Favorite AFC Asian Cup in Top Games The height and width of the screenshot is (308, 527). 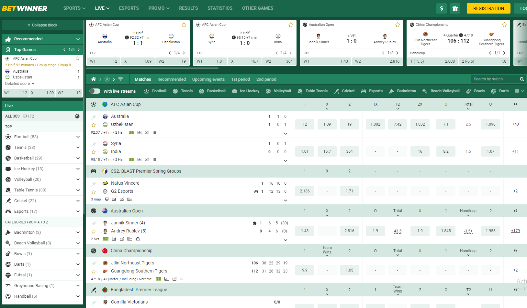click(77, 58)
